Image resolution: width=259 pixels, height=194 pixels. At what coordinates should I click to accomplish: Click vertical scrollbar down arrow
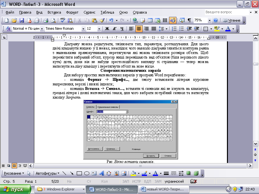(255, 144)
